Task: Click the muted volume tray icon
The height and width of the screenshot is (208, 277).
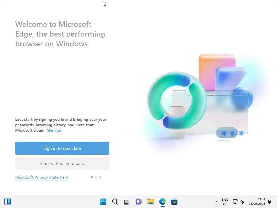Action: coord(242,201)
